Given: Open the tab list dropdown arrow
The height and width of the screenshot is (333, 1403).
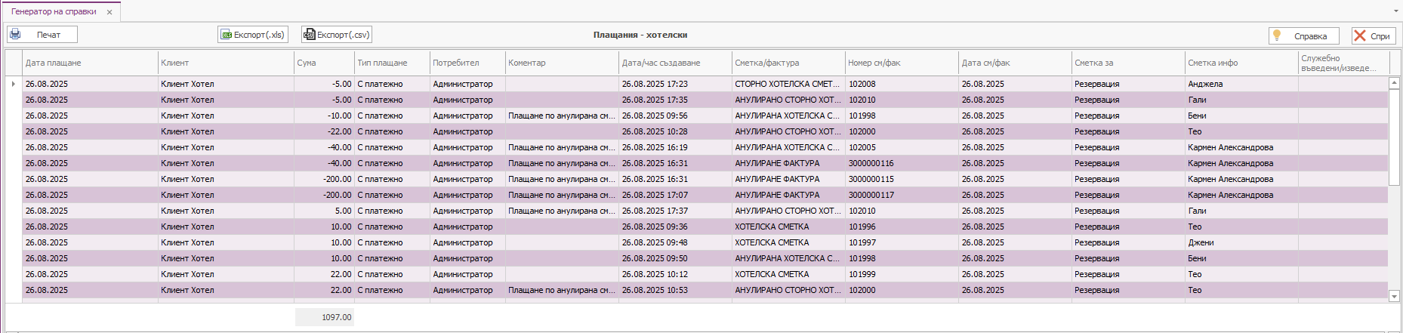Looking at the screenshot, I should (1395, 12).
